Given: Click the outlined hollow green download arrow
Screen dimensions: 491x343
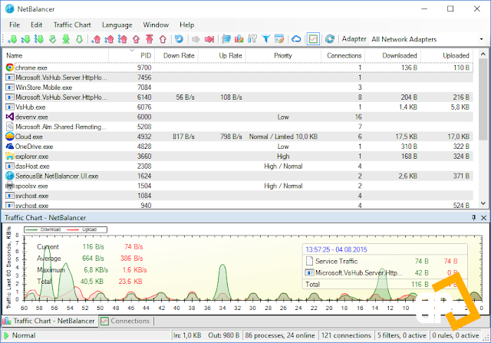Looking at the screenshot, I should click(79, 39).
